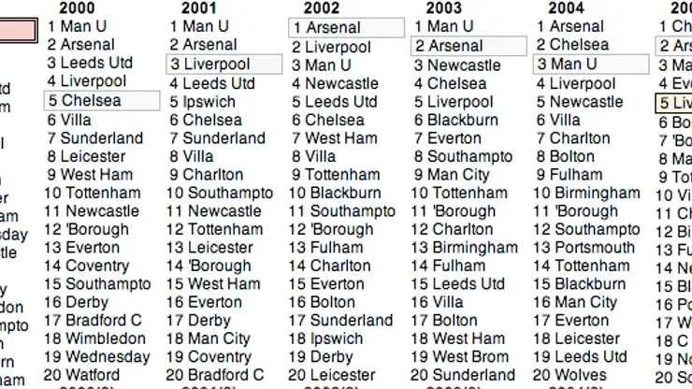Select the 2000 column header
Viewport: 692px width, 389px height.
(77, 8)
